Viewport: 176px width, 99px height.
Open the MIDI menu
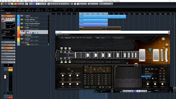pos(20,1)
